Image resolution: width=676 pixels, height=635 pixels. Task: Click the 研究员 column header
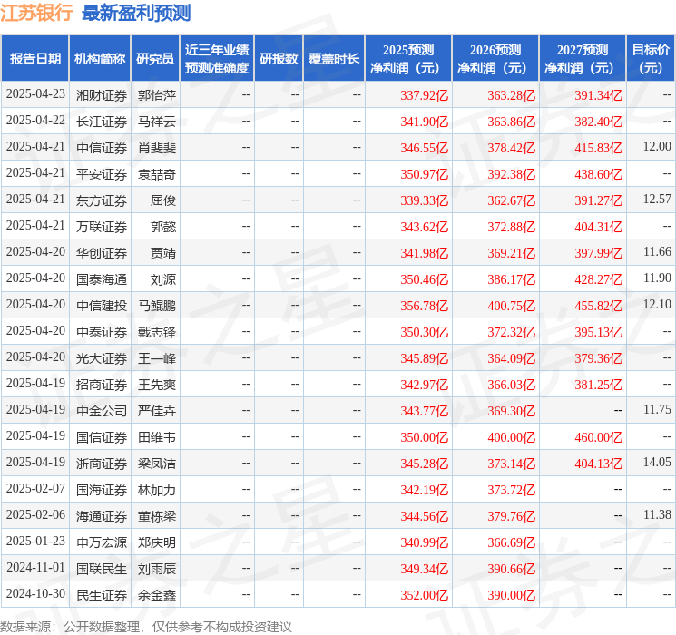155,59
